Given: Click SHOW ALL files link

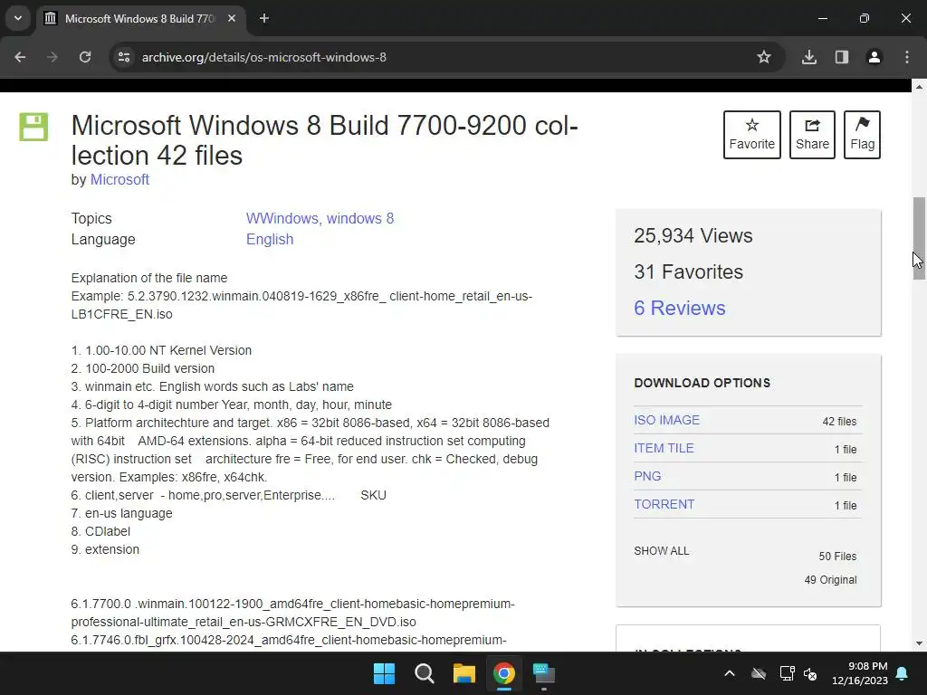Looking at the screenshot, I should pyautogui.click(x=661, y=551).
